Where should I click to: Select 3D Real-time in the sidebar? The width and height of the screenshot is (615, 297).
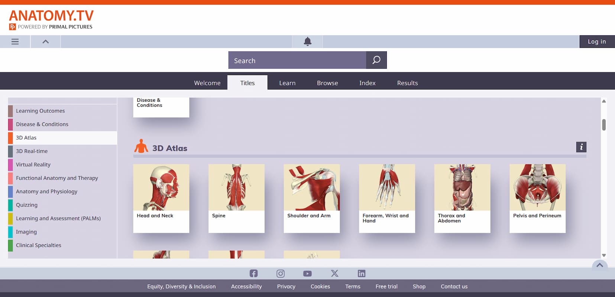(32, 151)
